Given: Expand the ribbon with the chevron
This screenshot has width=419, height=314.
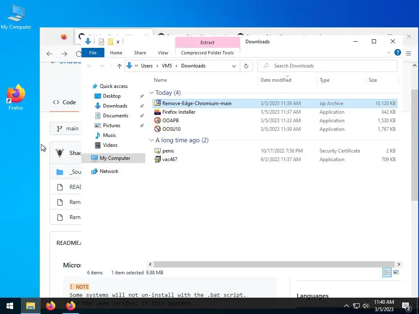Looking at the screenshot, I should coord(389,53).
